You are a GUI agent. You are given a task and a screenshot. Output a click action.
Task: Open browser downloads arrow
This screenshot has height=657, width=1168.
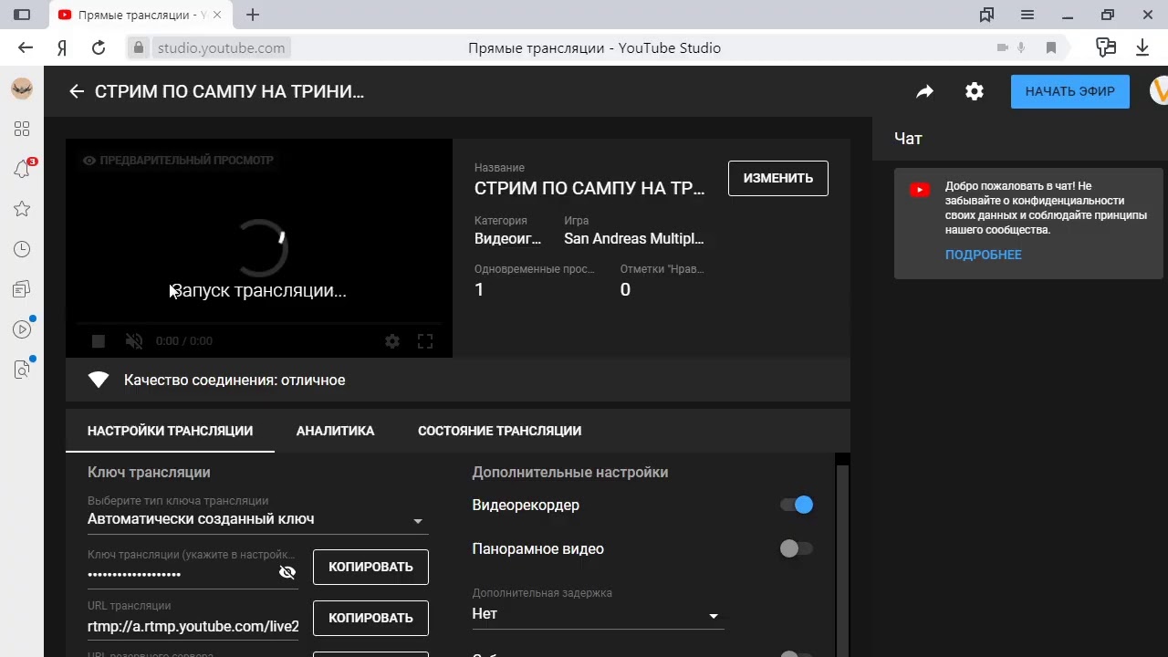pos(1142,47)
